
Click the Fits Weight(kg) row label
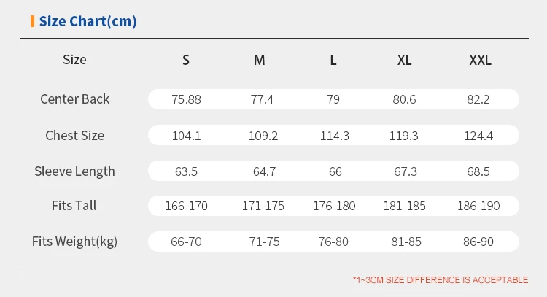[74, 242]
